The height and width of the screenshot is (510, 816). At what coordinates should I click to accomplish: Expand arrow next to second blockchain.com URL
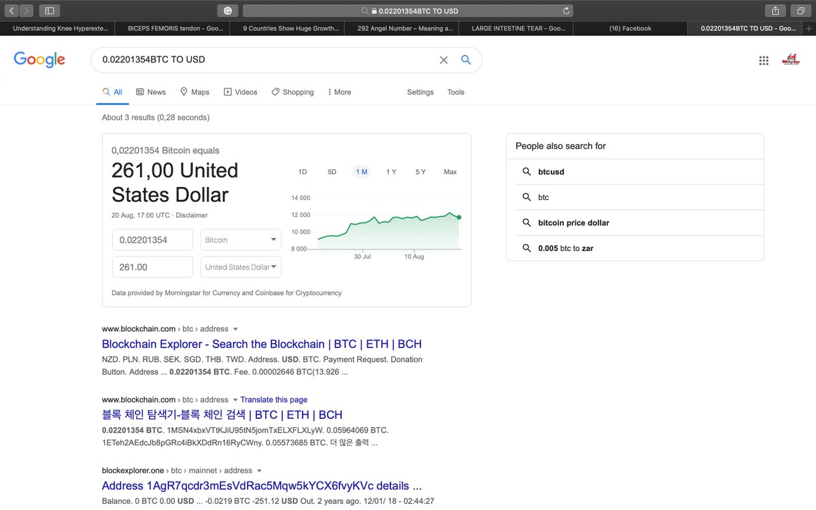coord(235,400)
